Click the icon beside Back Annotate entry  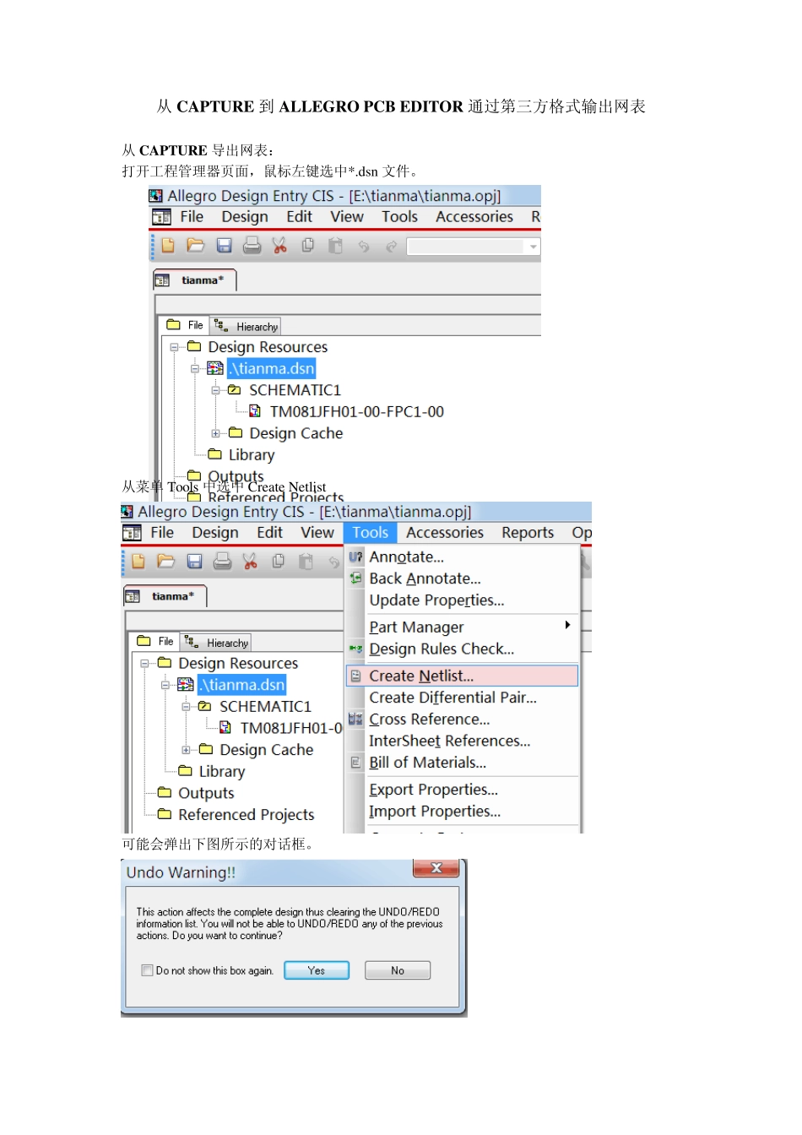click(x=355, y=578)
